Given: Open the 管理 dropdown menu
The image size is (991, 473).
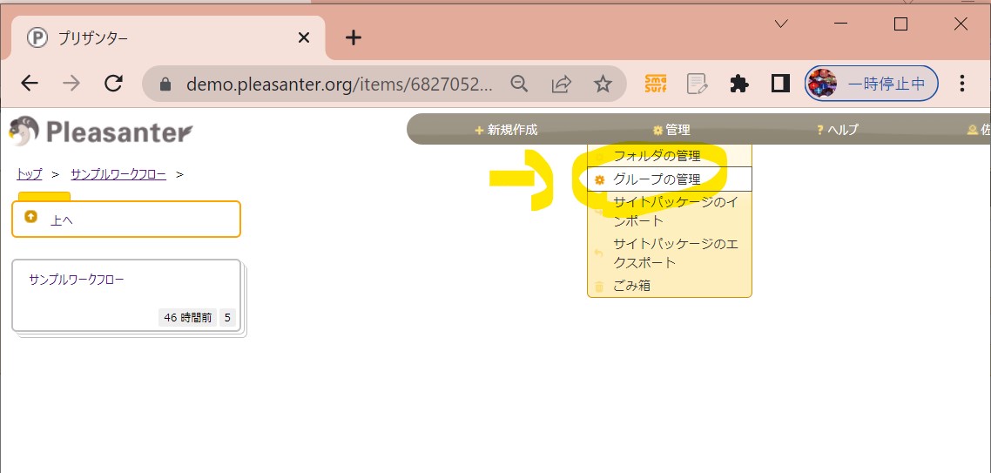Looking at the screenshot, I should [671, 130].
